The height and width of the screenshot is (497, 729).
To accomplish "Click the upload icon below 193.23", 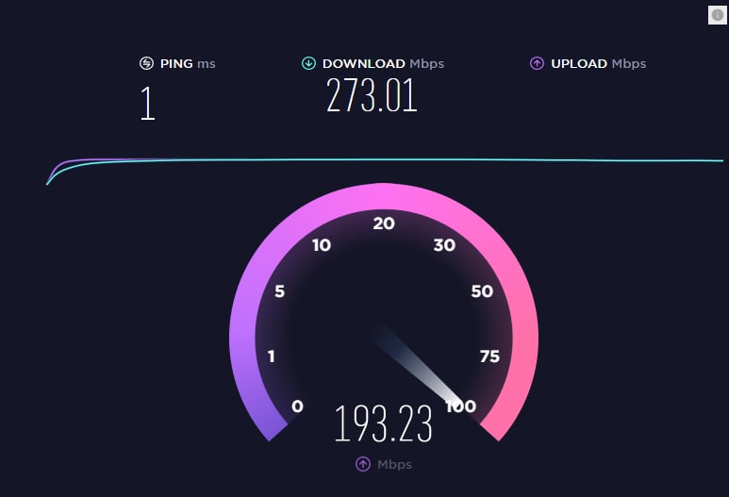I will 363,464.
